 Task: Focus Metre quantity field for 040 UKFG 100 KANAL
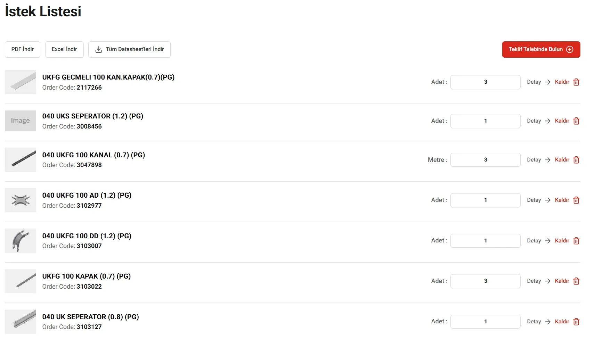pos(485,160)
